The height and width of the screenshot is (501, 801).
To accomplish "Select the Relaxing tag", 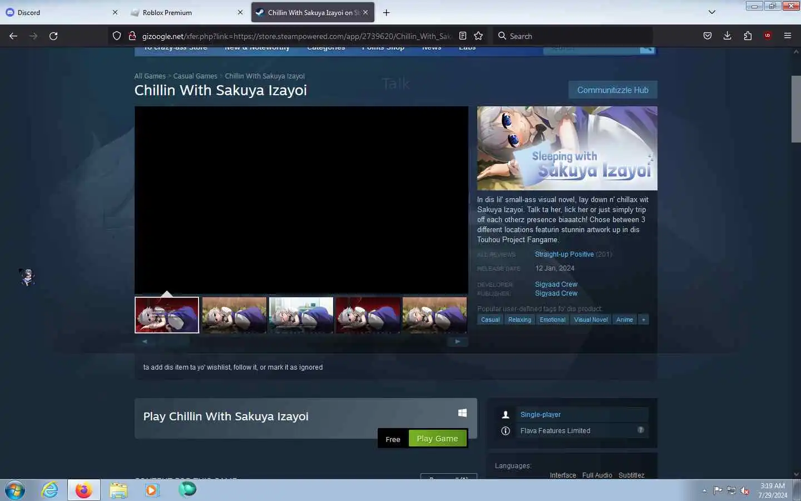I will (520, 320).
